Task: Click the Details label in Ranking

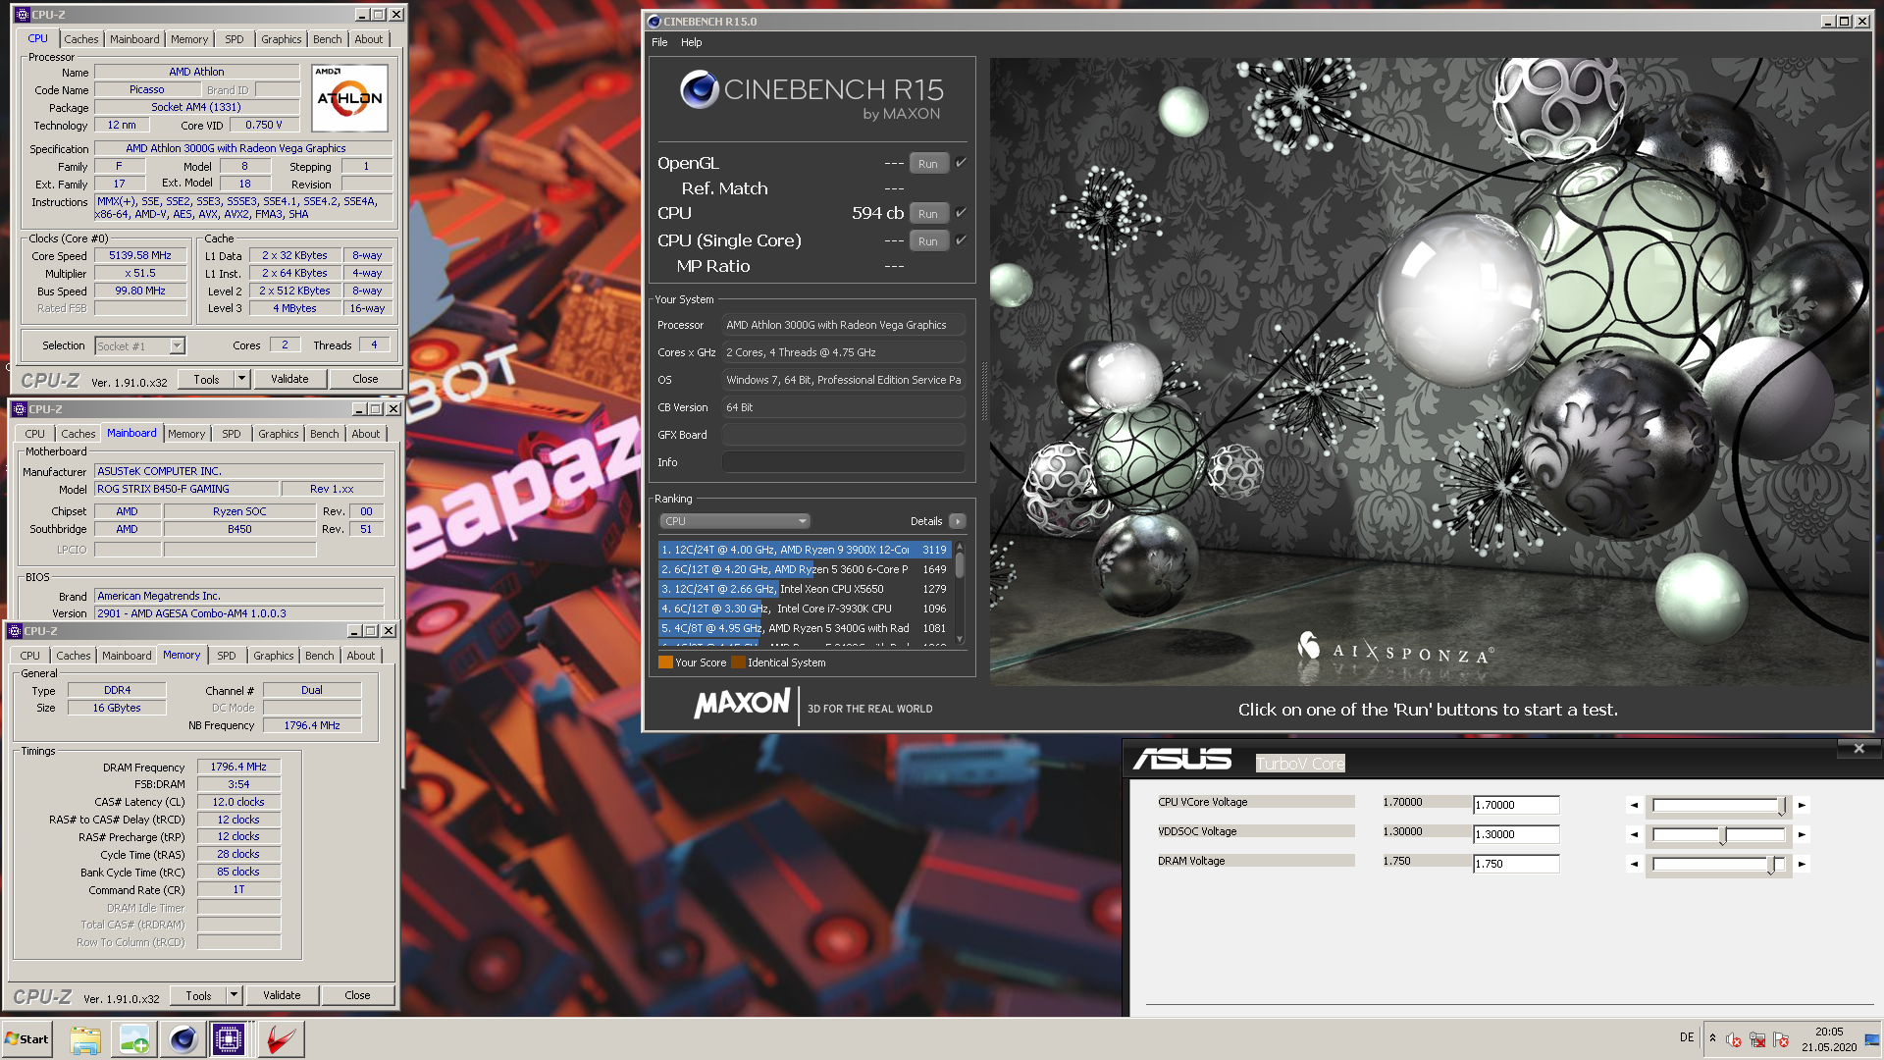Action: (926, 522)
